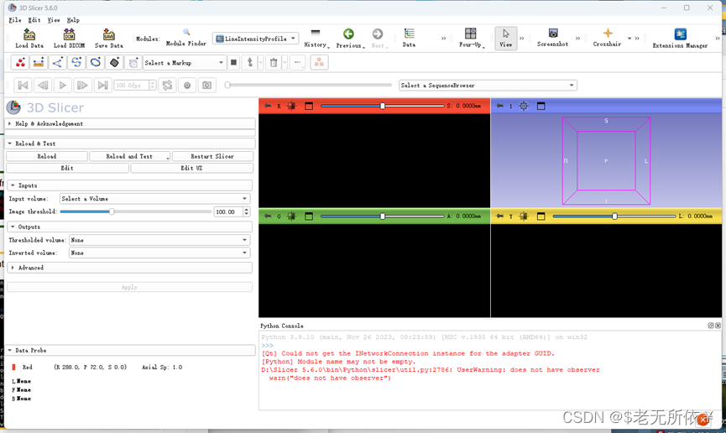726x433 pixels.
Task: Open the Extensions Manager
Action: coord(680,39)
